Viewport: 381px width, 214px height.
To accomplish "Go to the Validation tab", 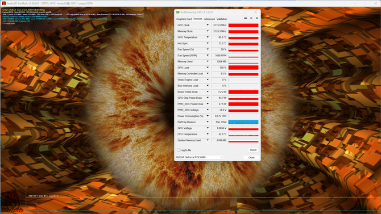I will click(x=222, y=19).
